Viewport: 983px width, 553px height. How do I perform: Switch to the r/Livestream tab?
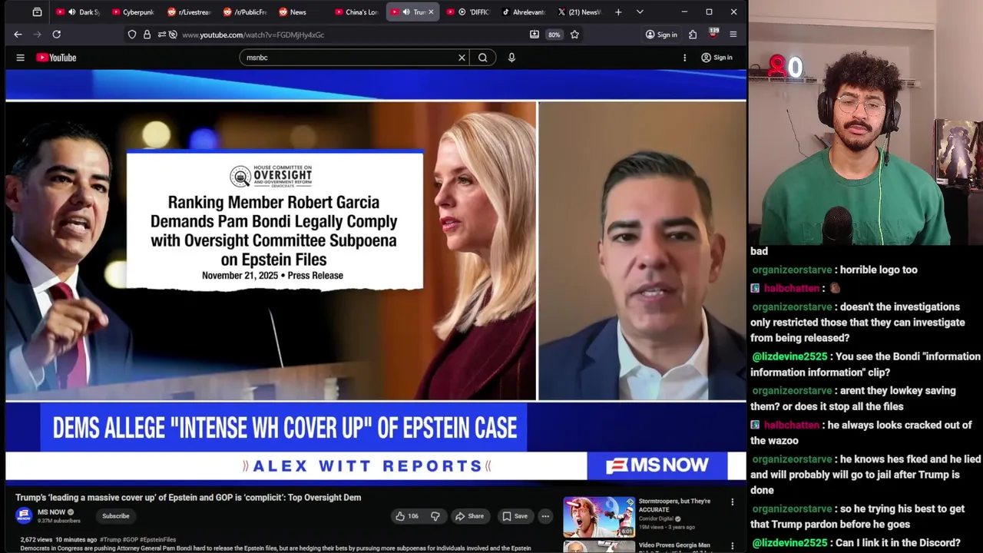click(x=189, y=12)
